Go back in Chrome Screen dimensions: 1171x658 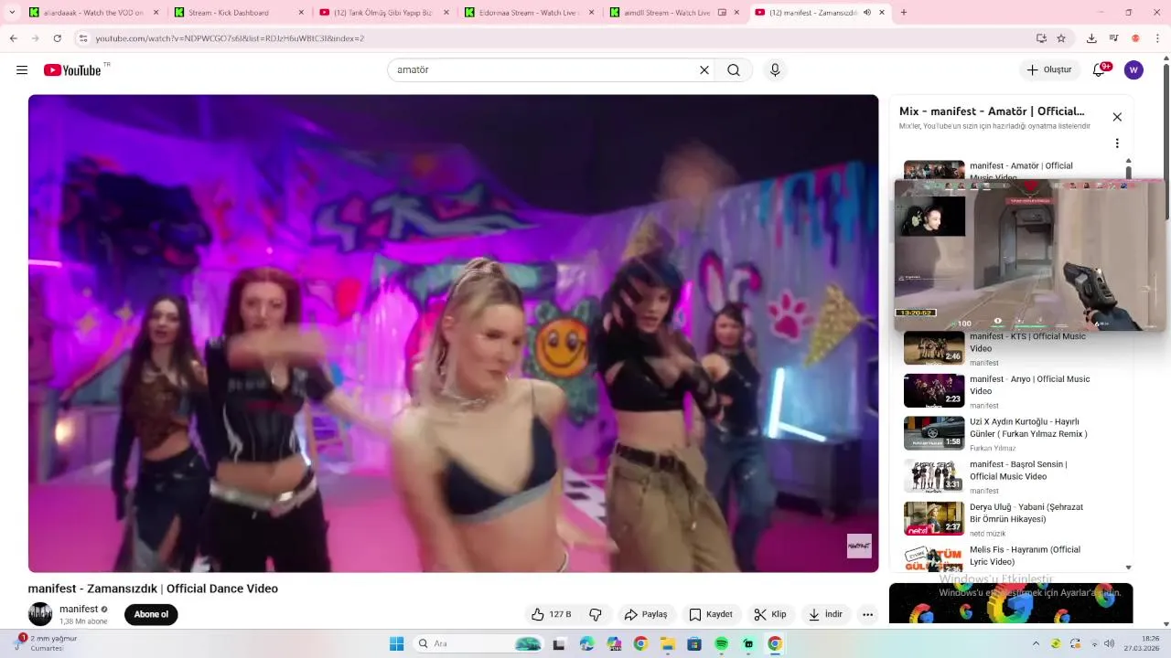tap(14, 38)
